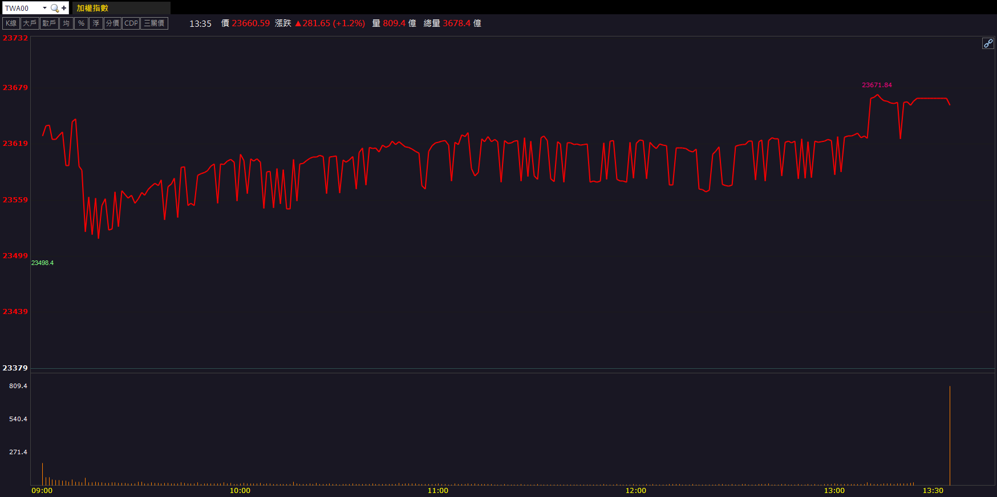Click the TWA00 symbol input field
The width and height of the screenshot is (997, 497).
pyautogui.click(x=22, y=8)
